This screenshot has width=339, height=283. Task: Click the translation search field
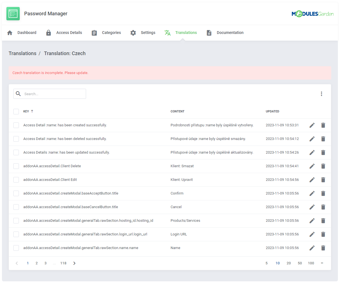pyautogui.click(x=50, y=94)
